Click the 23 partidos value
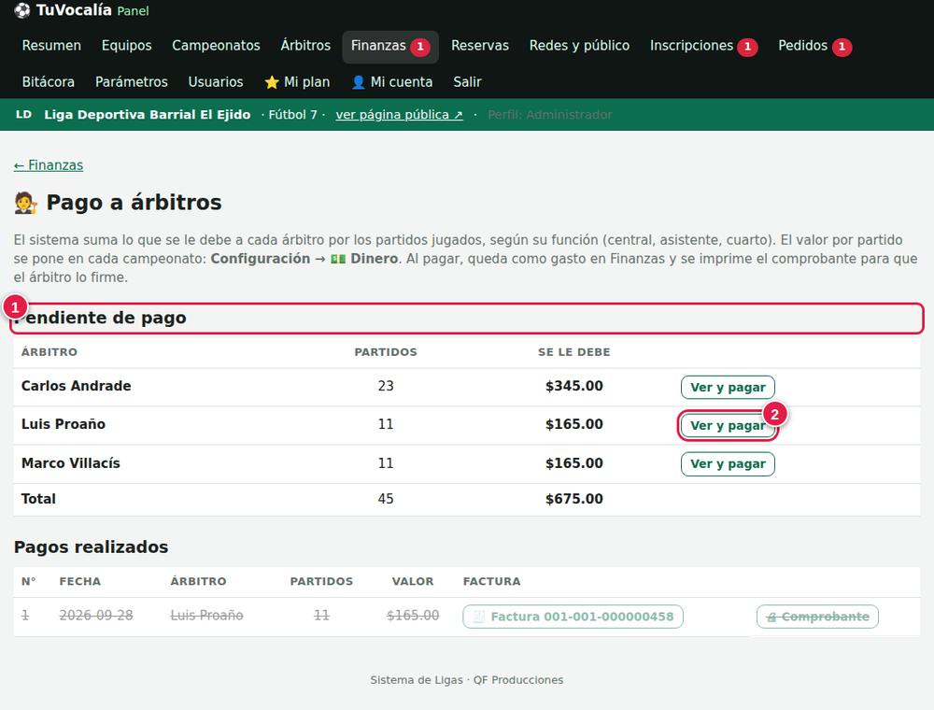Viewport: 934px width, 710px height. pos(386,386)
